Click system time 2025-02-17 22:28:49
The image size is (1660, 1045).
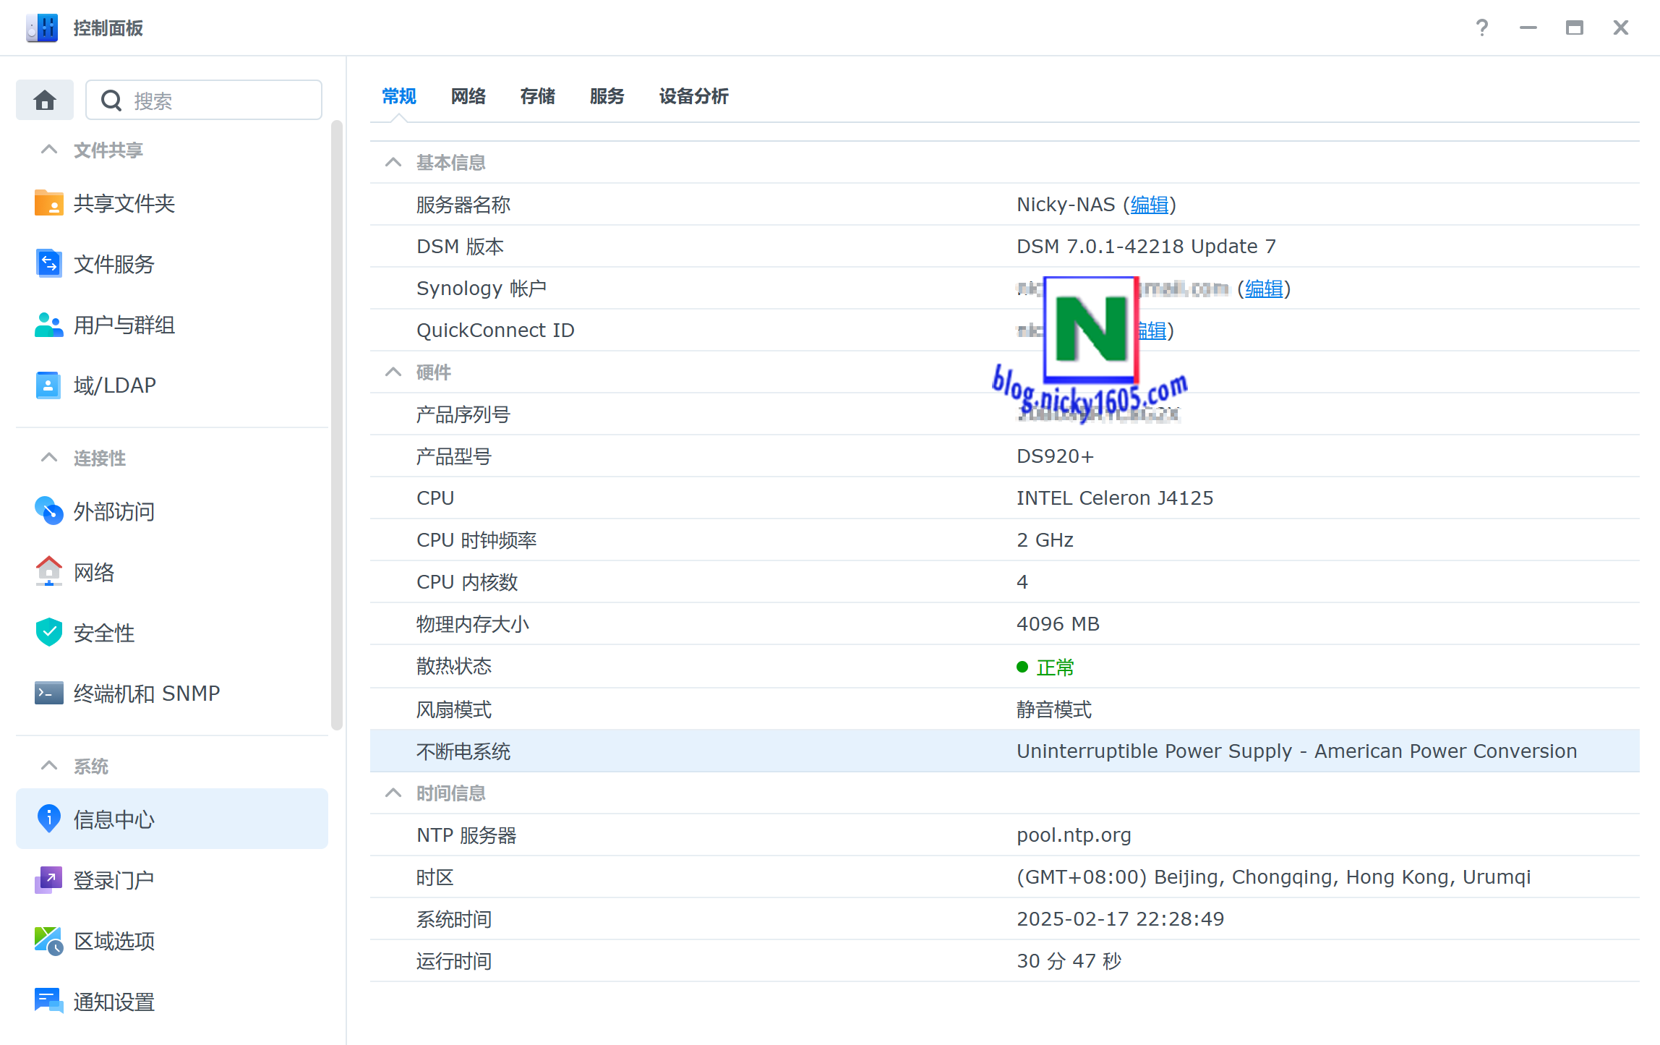point(1120,919)
